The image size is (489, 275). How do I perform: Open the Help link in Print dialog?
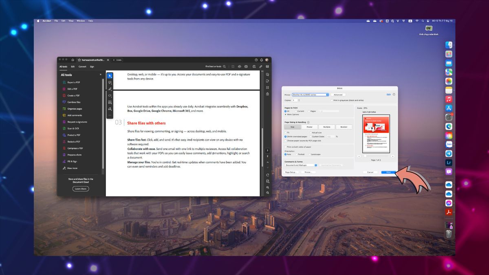[388, 95]
